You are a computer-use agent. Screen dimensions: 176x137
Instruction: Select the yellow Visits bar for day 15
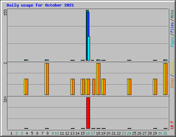[81, 87]
